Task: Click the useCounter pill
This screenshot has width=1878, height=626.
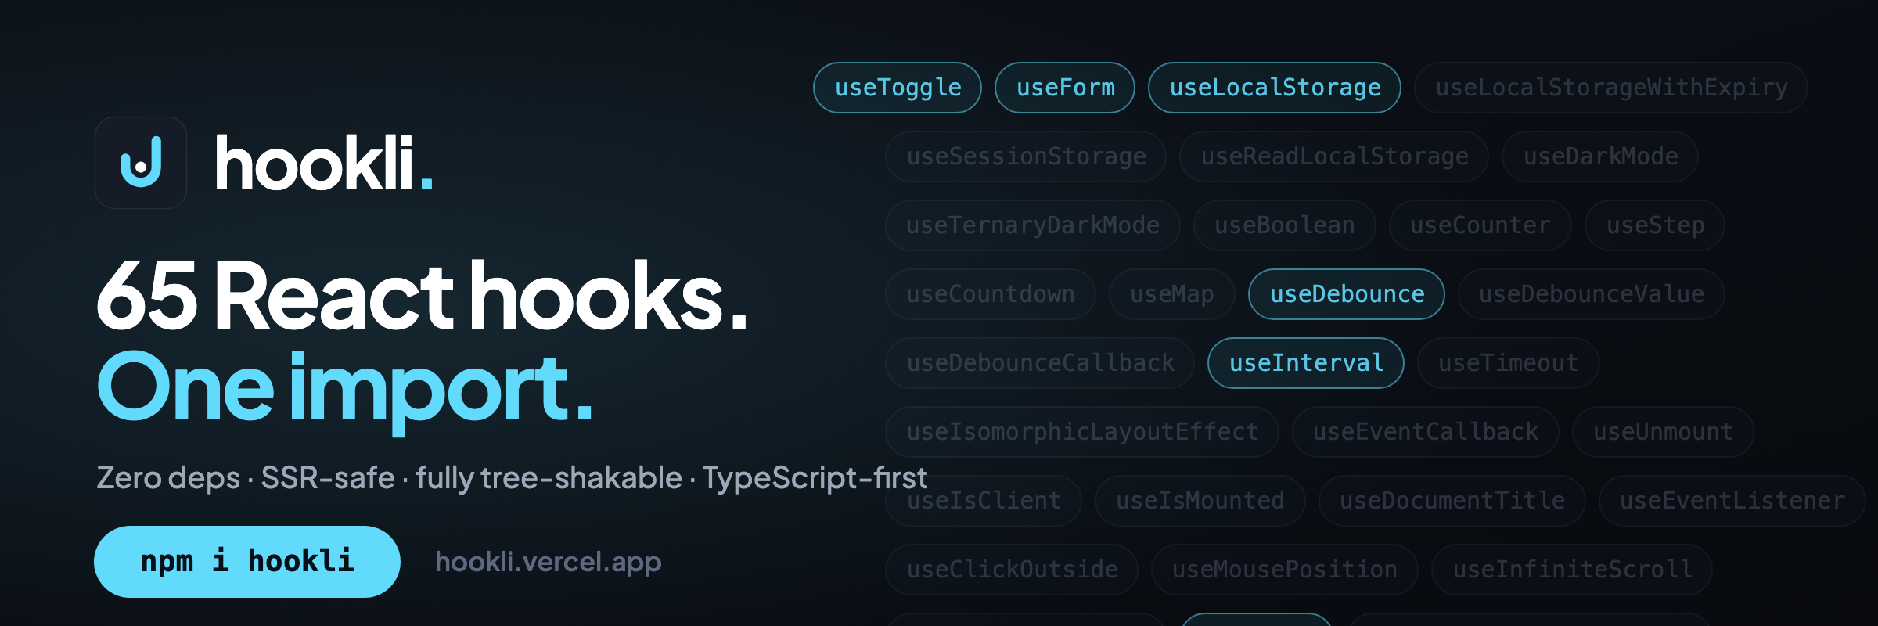Action: click(x=1480, y=225)
